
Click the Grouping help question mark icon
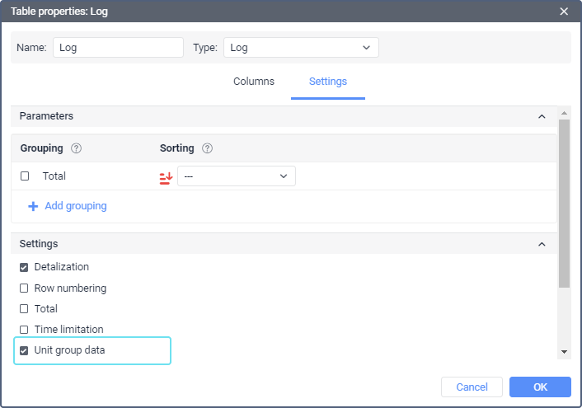[x=77, y=148]
